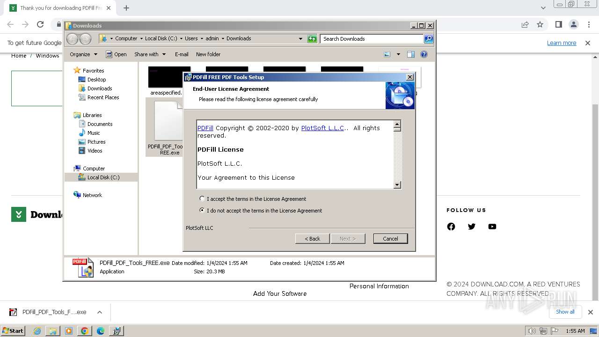Click the volume icon in system tray
This screenshot has width=599, height=337.
coord(532,331)
